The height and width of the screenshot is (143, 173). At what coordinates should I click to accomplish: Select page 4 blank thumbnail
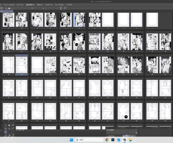[108, 20]
